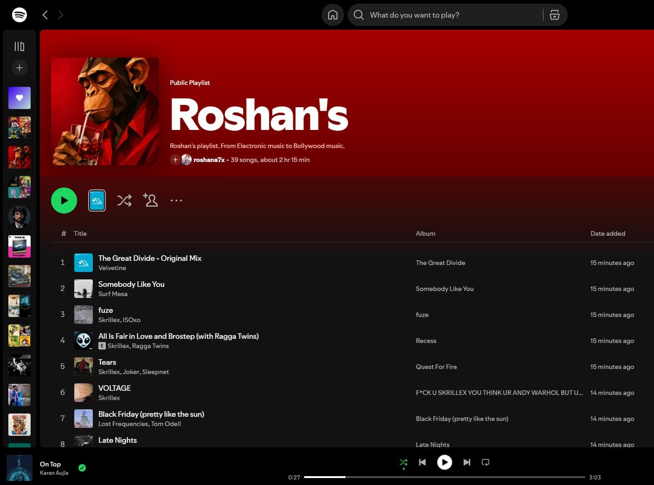This screenshot has width=654, height=485.
Task: Click the plus create playlist button
Action: [x=19, y=68]
